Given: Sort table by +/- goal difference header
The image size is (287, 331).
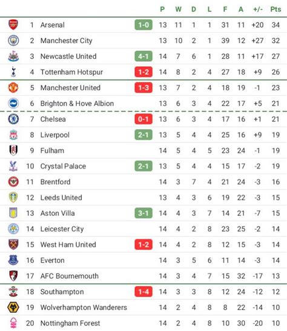Looking at the screenshot, I should (258, 9).
